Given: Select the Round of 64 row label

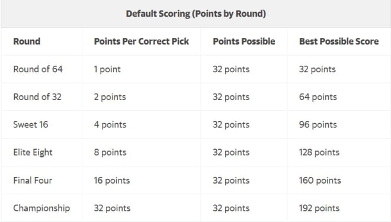Looking at the screenshot, I should pos(38,69).
